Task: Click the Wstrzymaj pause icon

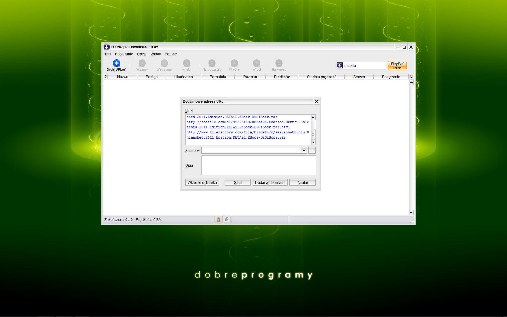Action: tap(164, 63)
